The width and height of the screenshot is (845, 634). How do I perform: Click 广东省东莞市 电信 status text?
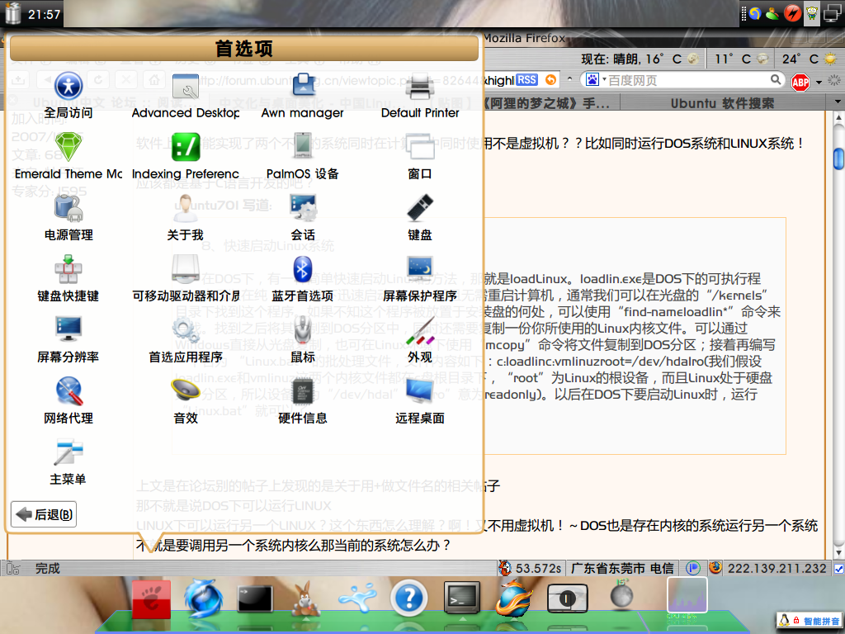click(622, 568)
